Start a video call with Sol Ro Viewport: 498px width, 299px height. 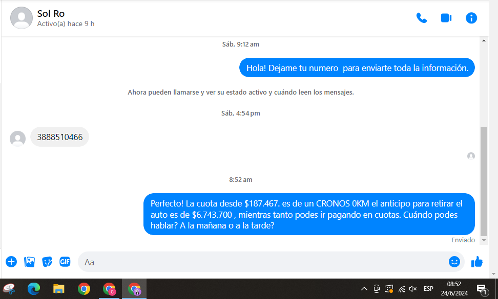[446, 18]
